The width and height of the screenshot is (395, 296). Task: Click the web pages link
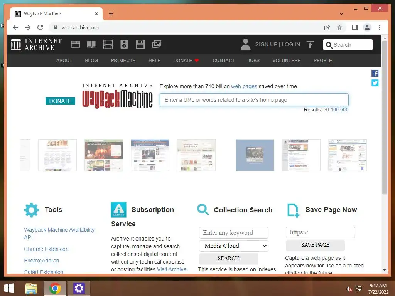click(244, 87)
